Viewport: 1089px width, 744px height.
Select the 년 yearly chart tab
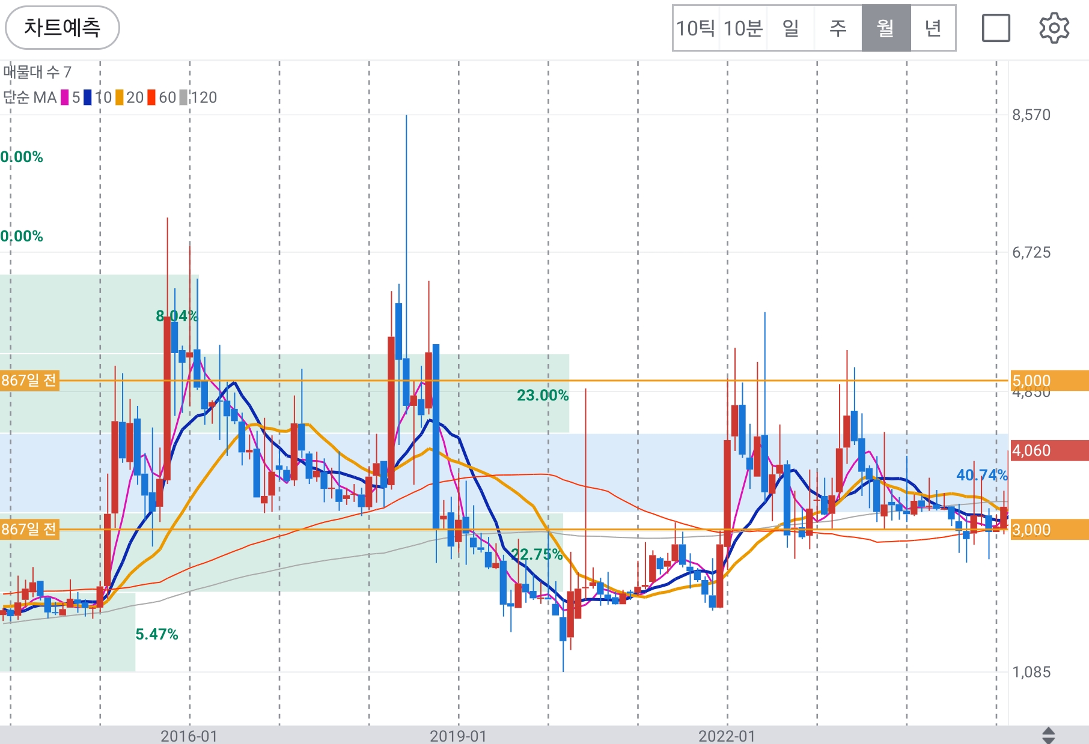933,28
